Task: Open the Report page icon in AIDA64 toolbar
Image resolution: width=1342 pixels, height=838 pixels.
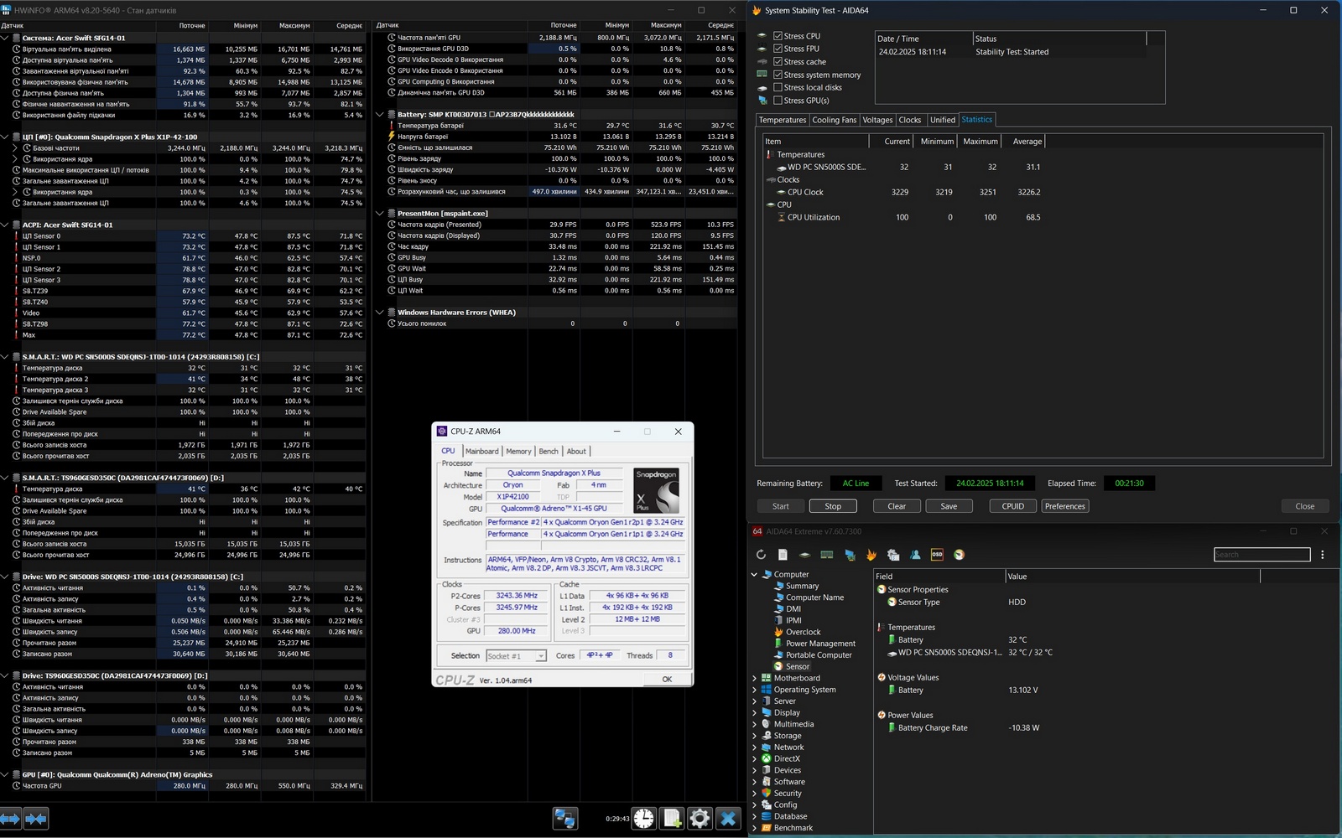Action: pyautogui.click(x=783, y=555)
